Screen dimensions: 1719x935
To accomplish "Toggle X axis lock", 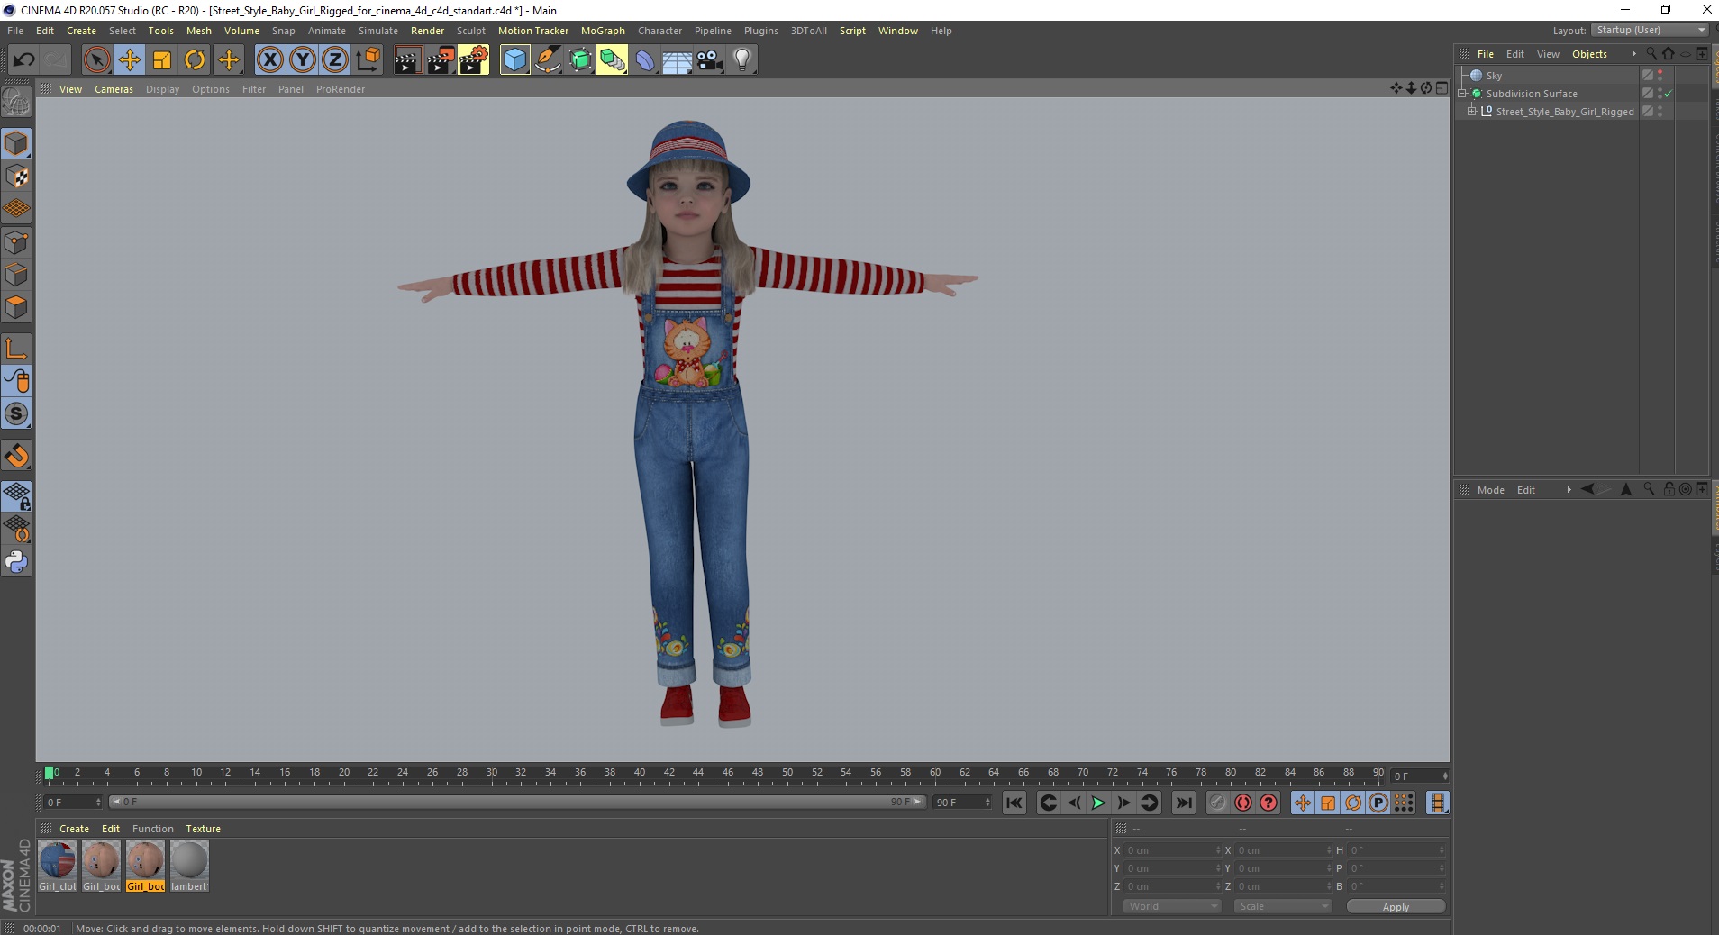I will [x=269, y=60].
